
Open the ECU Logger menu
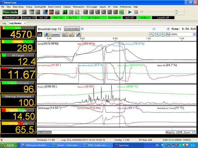pyautogui.click(x=92, y=6)
